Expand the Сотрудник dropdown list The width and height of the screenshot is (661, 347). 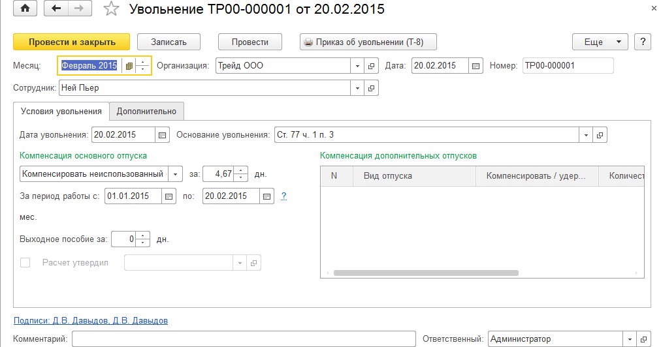point(357,87)
